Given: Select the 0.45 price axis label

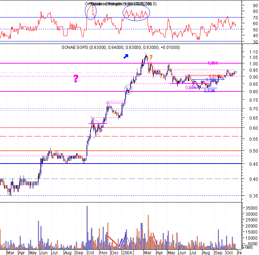Looking at the screenshot, I should tap(253, 164).
